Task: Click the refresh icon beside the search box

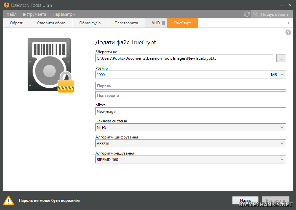Action: 247,14
